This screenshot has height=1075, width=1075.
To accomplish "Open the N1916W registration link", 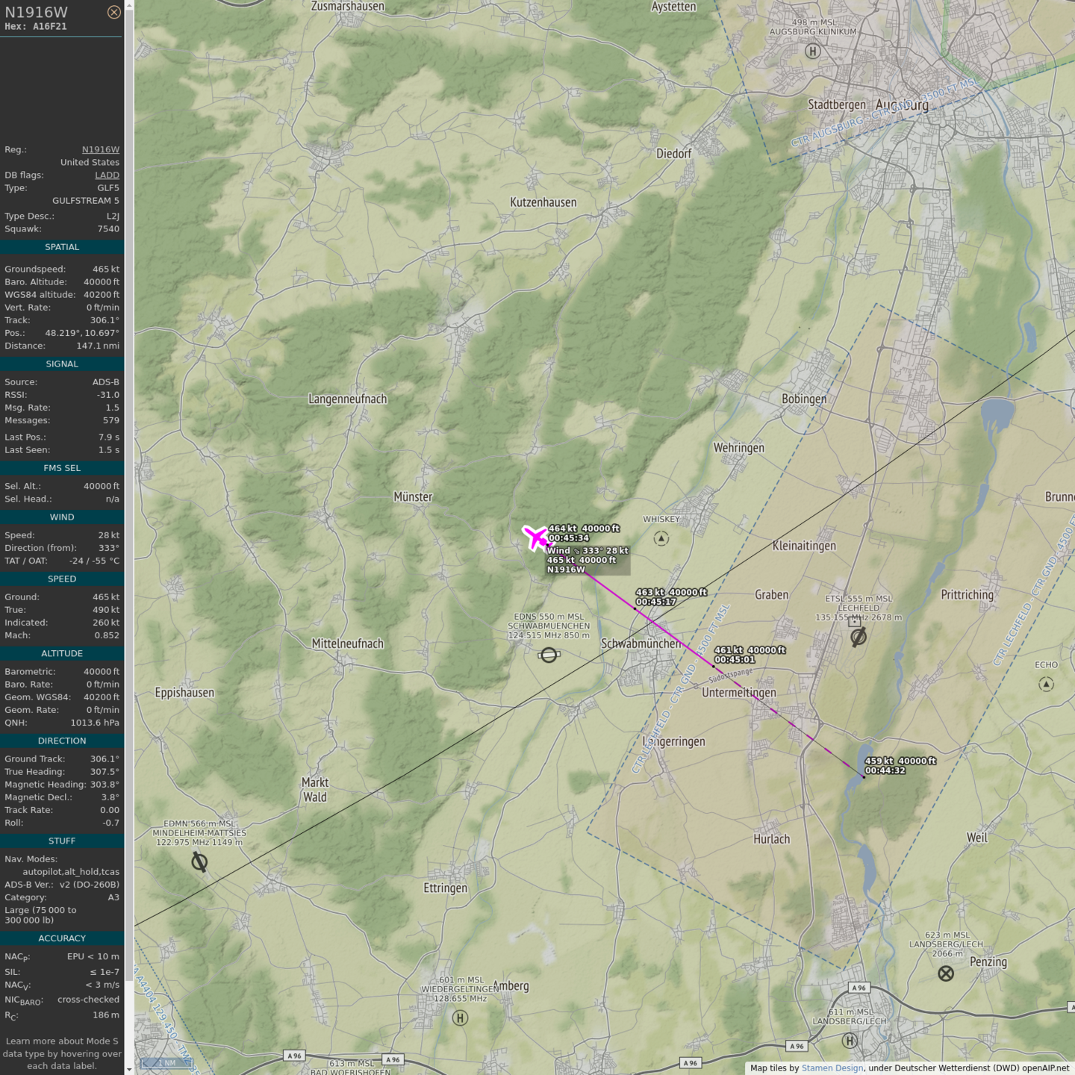I will coord(100,149).
